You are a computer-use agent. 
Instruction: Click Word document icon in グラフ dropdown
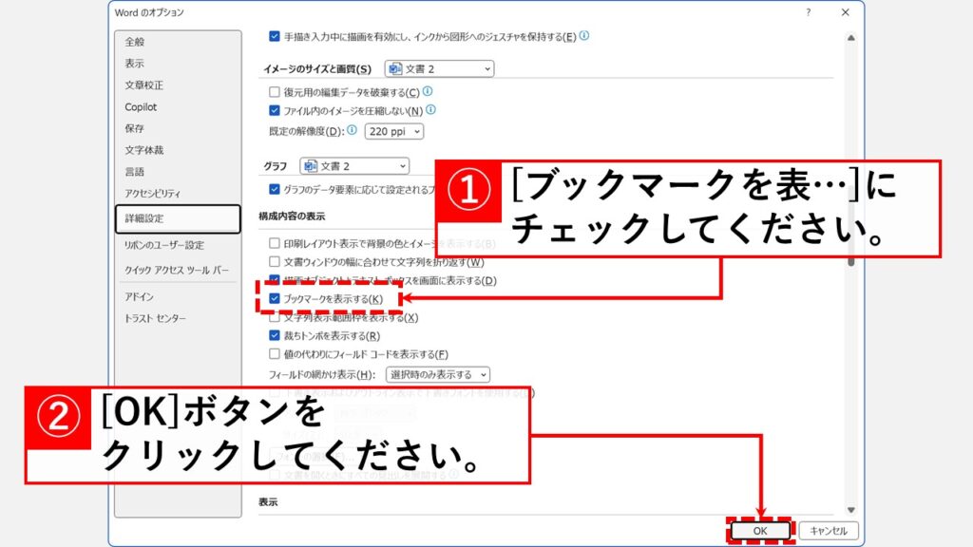pos(311,166)
